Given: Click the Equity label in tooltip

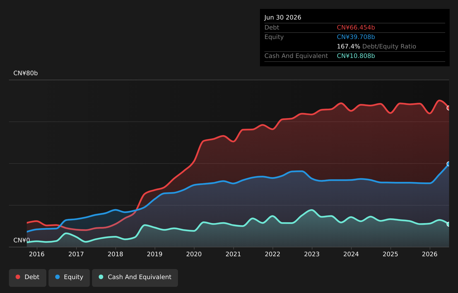Looking at the screenshot, I should (274, 37).
